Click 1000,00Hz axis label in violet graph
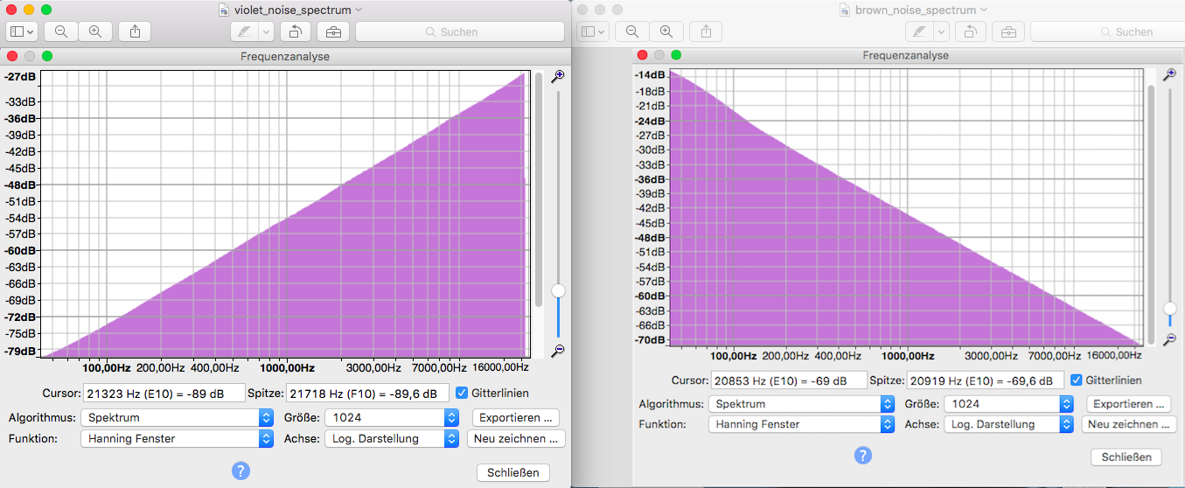Viewport: 1185px width, 488px height. [286, 368]
